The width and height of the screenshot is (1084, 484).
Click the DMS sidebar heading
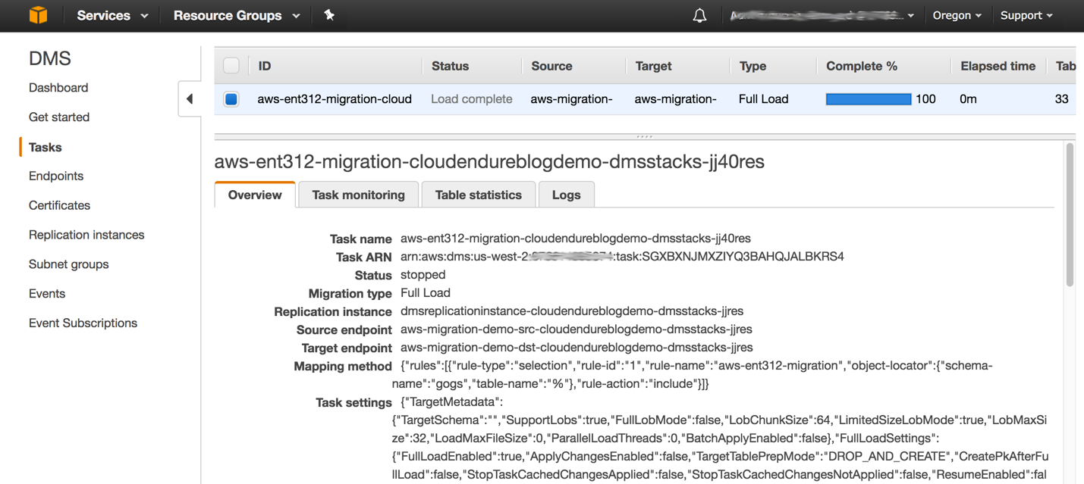(x=49, y=58)
